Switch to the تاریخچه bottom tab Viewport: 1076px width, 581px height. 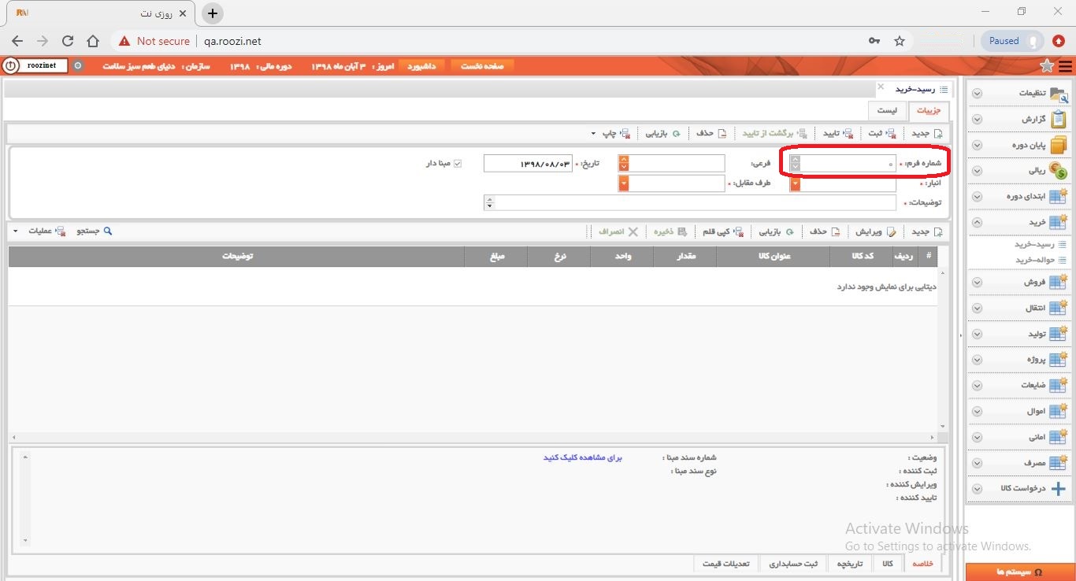[x=850, y=564]
